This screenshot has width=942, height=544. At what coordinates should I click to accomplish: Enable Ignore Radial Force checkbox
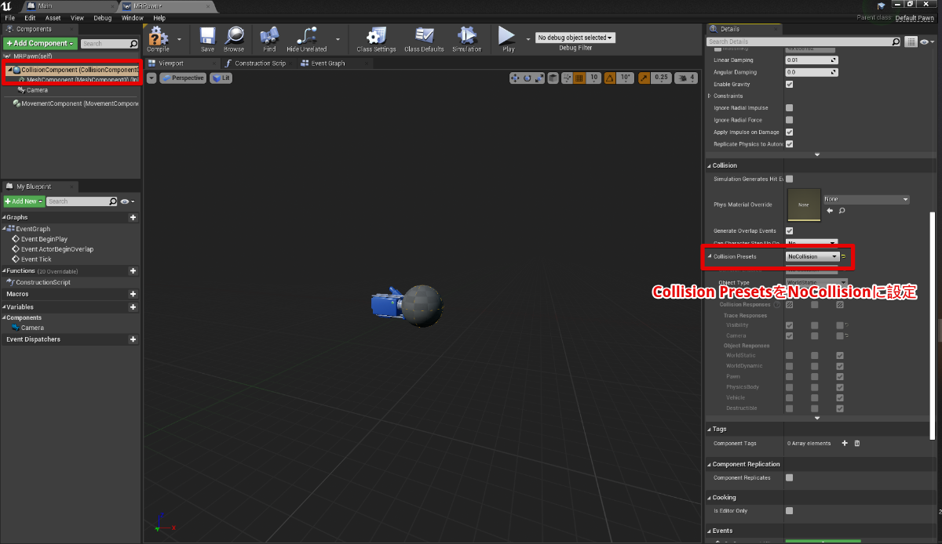789,120
